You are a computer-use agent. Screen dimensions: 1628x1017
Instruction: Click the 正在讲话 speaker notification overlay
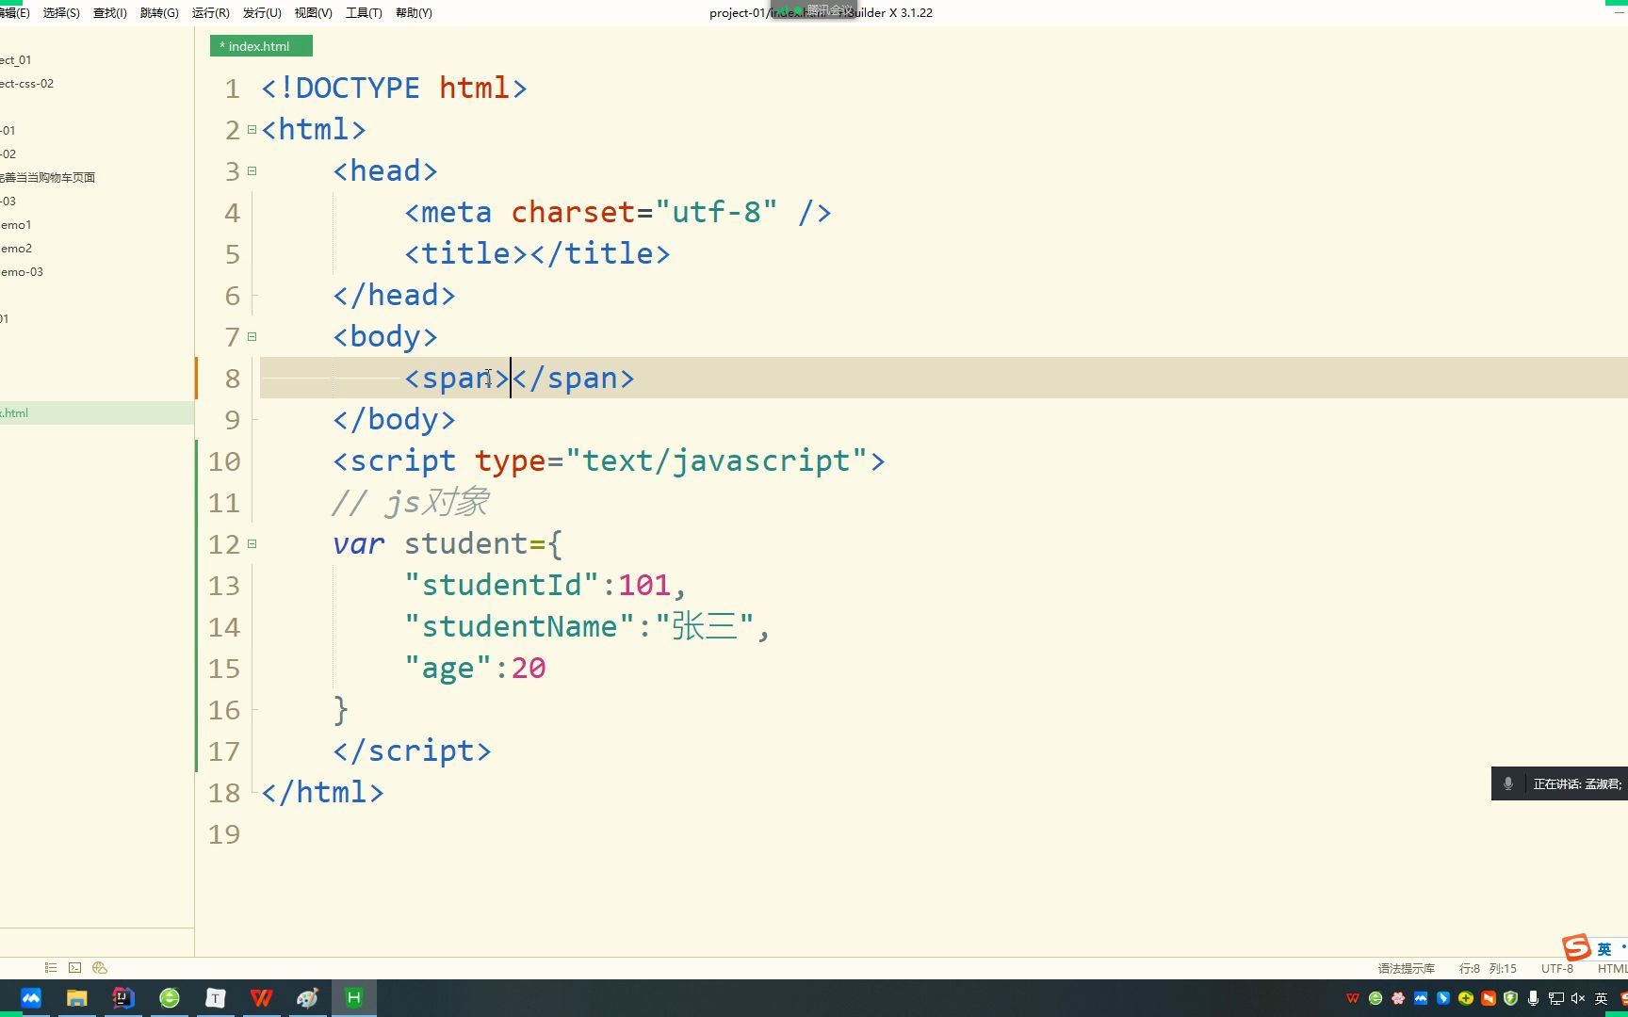(1559, 783)
